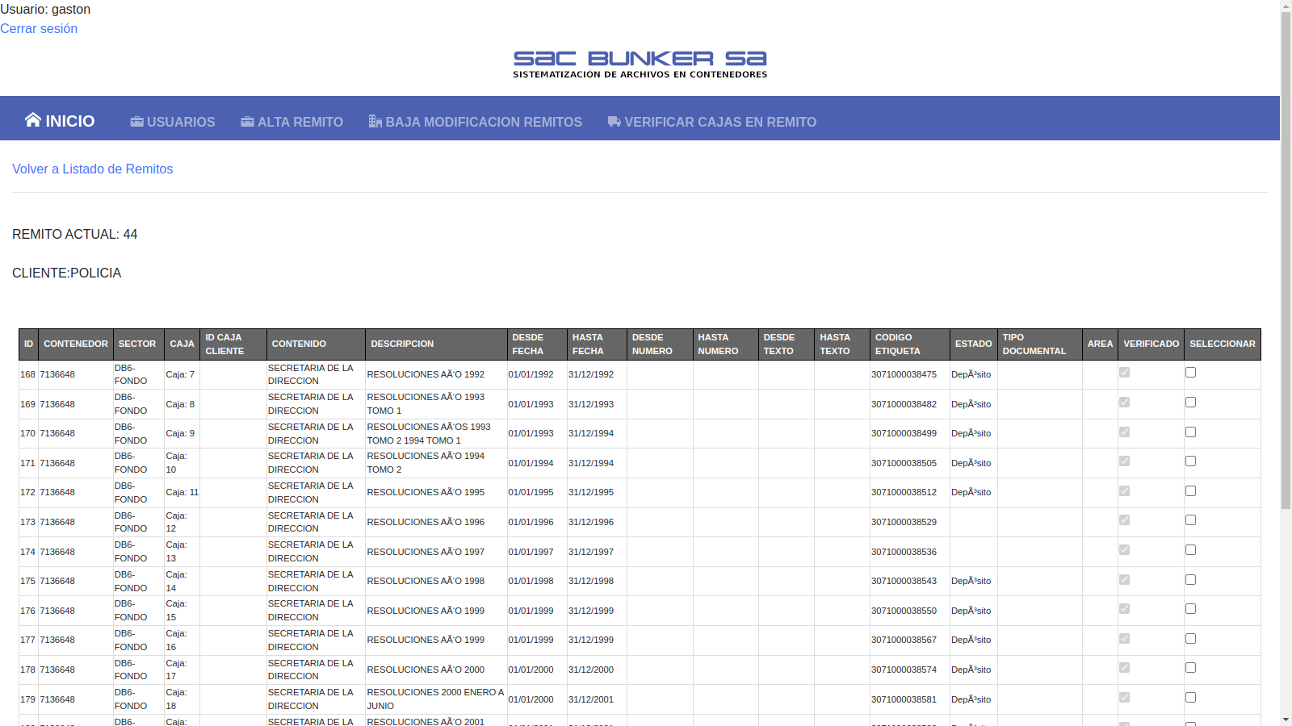This screenshot has height=726, width=1292.
Task: Click the Cerrar sesión link
Action: 39,28
